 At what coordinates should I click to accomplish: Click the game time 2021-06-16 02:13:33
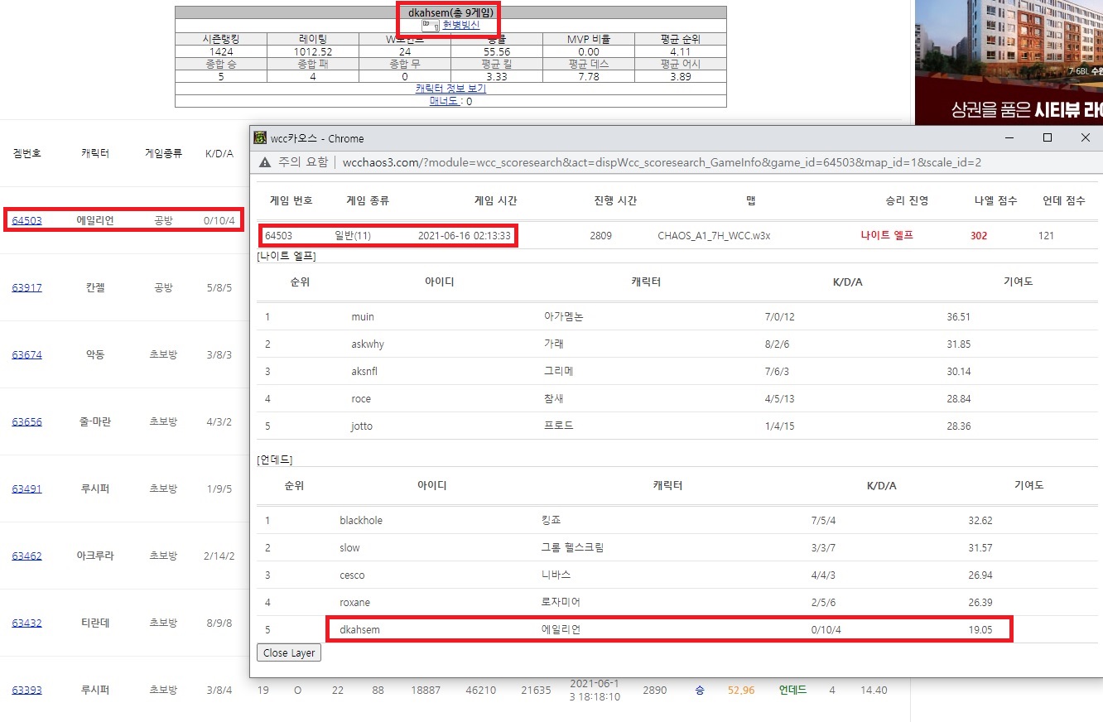[465, 235]
